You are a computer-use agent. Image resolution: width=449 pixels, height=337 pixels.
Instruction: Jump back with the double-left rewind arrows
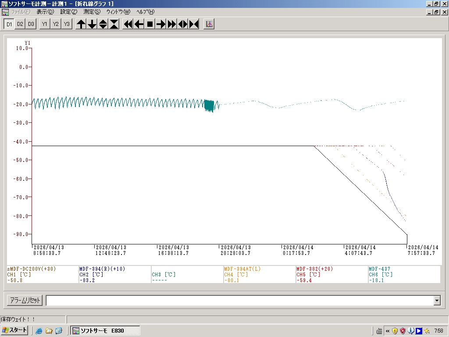click(x=128, y=24)
